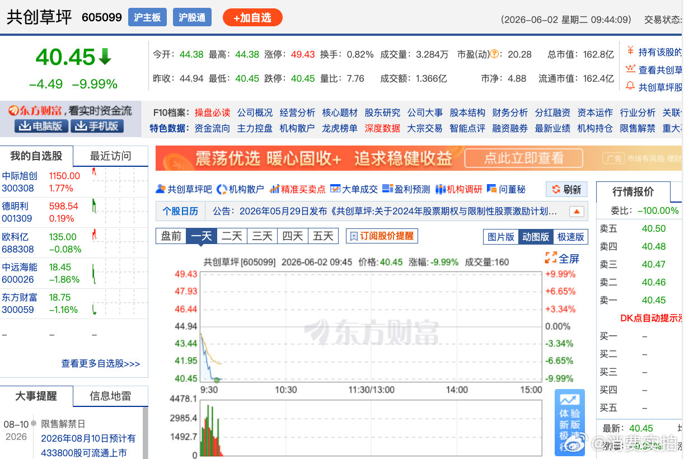Expand announcements with red arrow button
This screenshot has width=684, height=459.
pos(577,212)
